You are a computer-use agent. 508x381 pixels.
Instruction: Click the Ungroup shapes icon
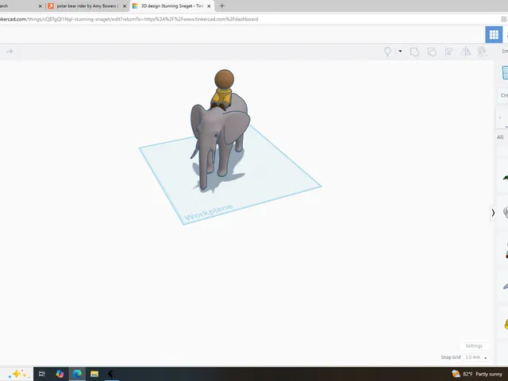click(432, 52)
